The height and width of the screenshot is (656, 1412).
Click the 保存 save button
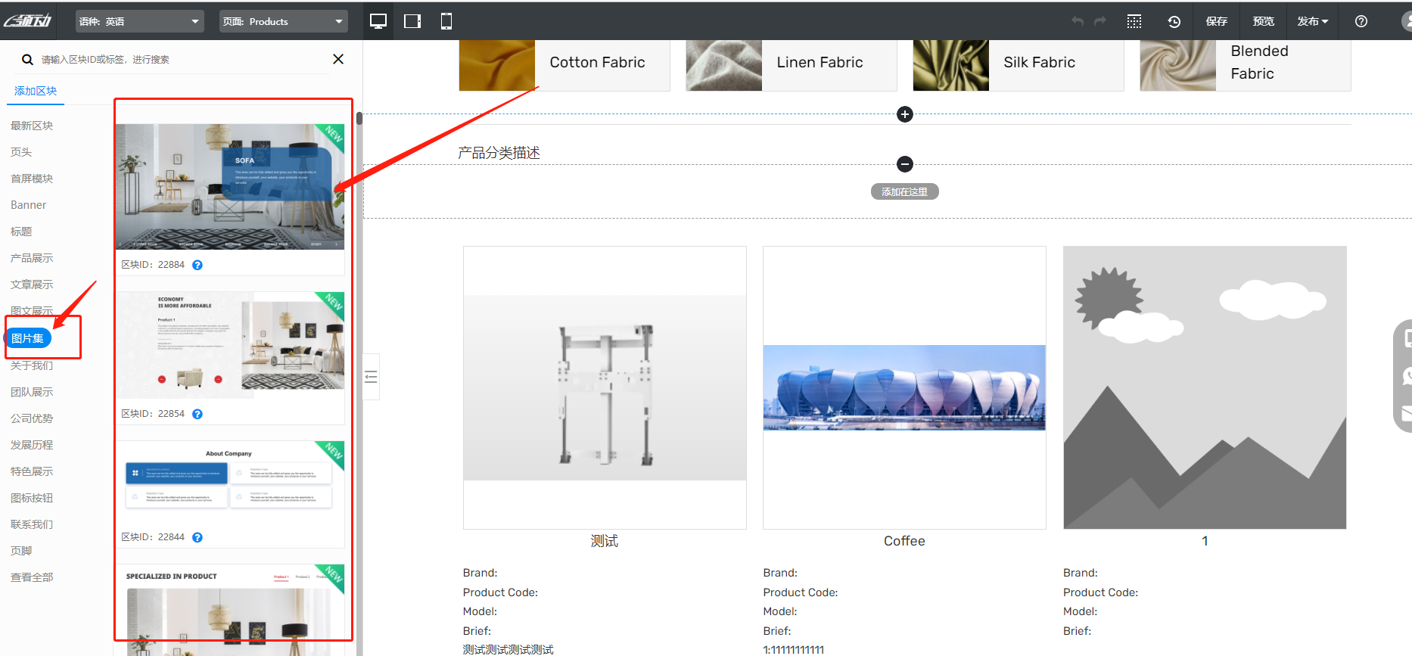tap(1216, 21)
